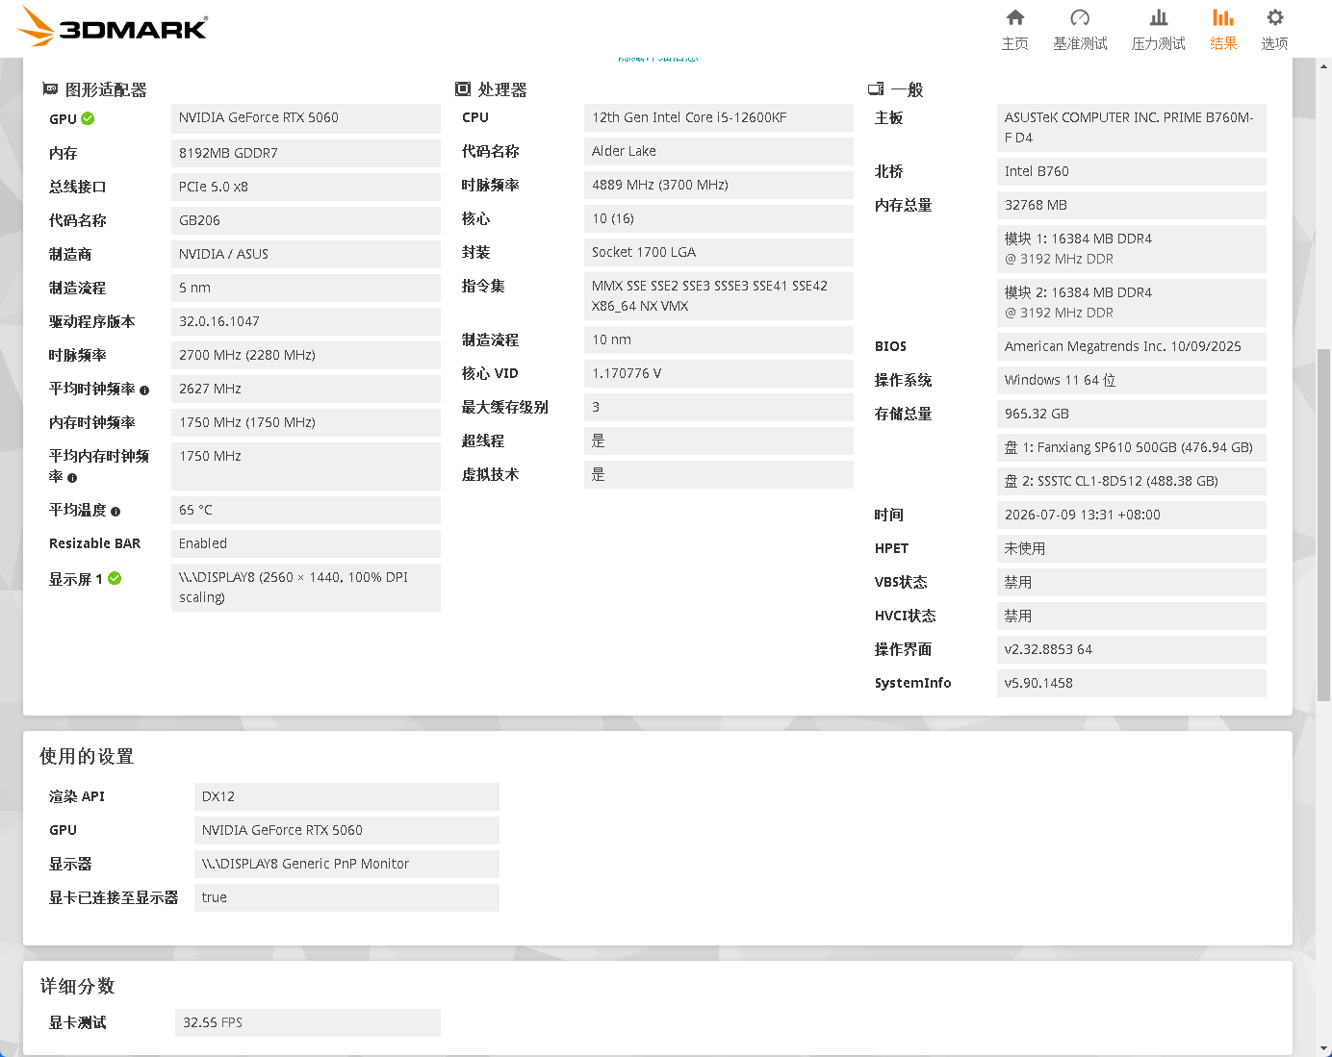
Task: Select the SSSTC CL1-8D512 disk entry
Action: point(1132,481)
